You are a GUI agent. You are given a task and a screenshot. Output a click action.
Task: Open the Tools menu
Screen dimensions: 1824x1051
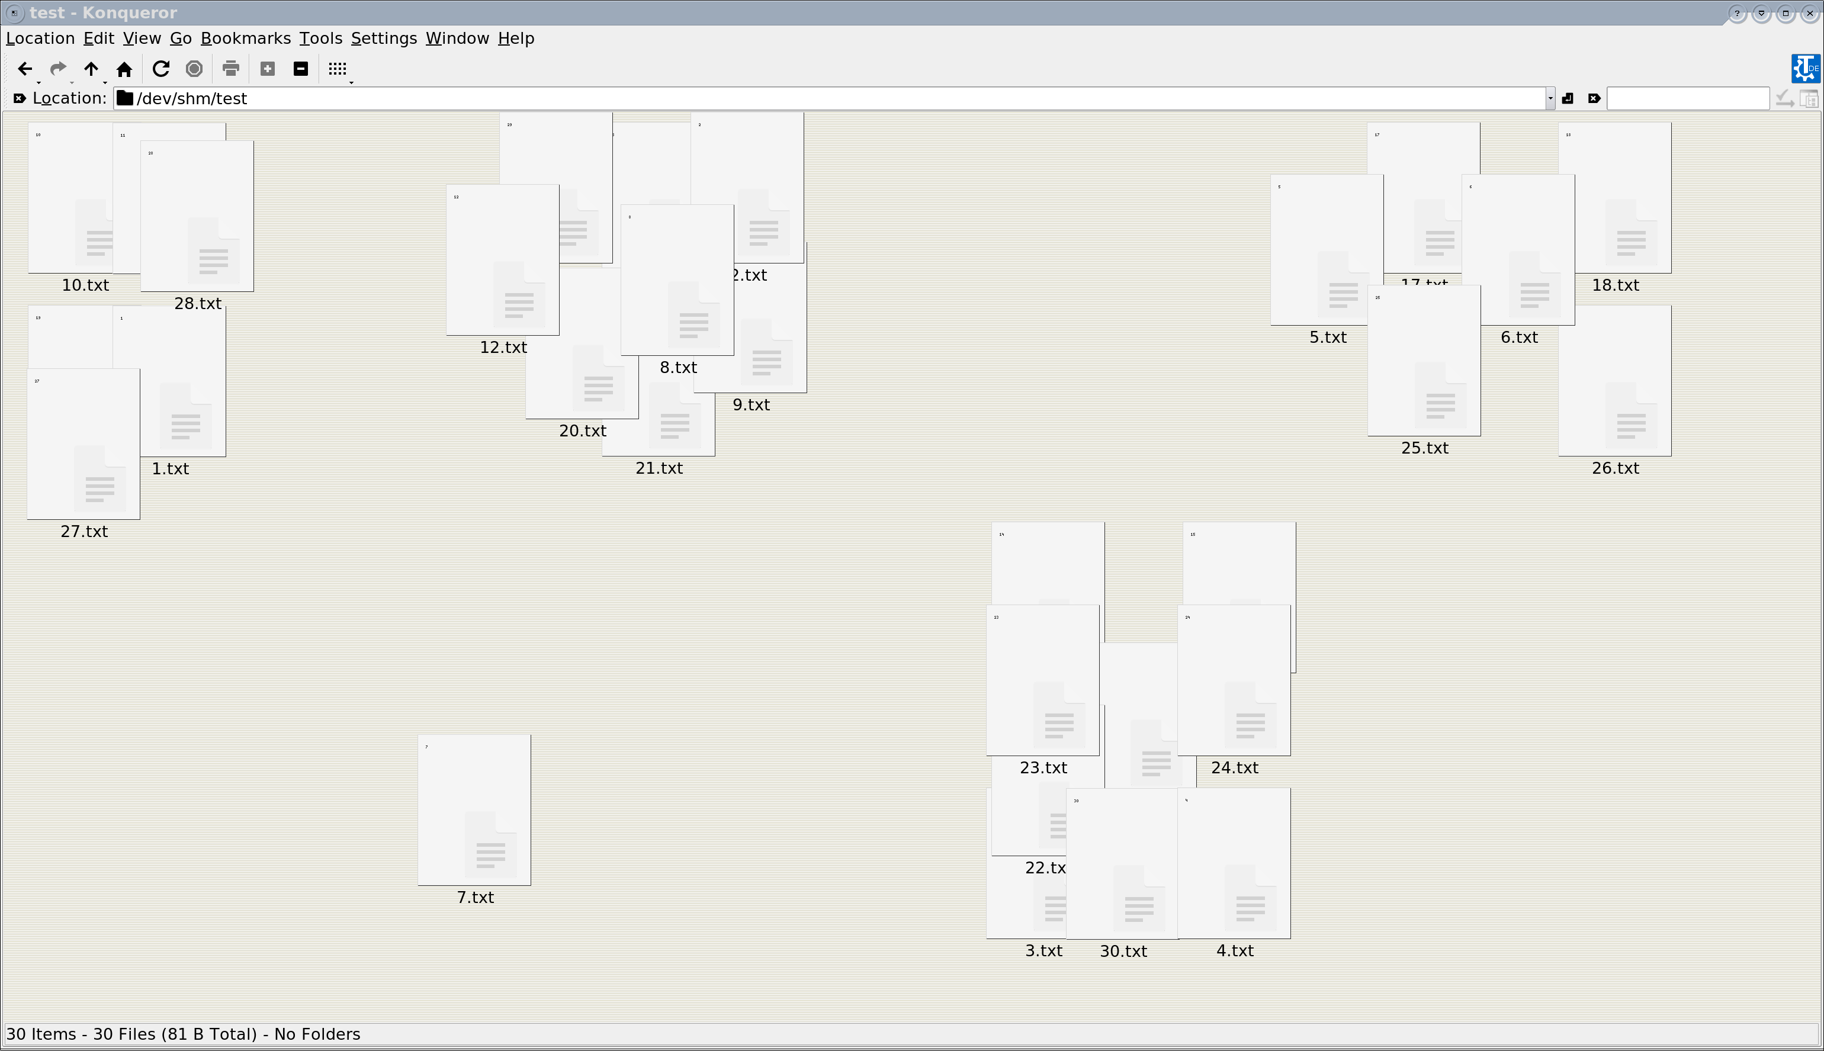tap(320, 38)
